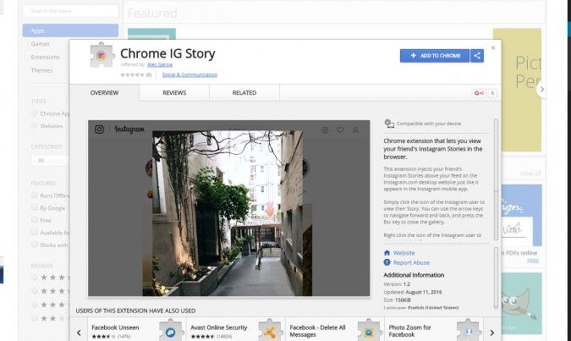The height and width of the screenshot is (341, 571).
Task: Switch to the Related tab
Action: tap(244, 93)
